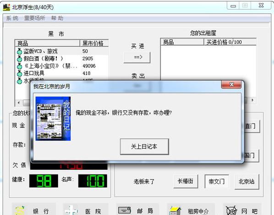
Task: Click price 50 for 盗版VCD
Action: click(x=85, y=51)
